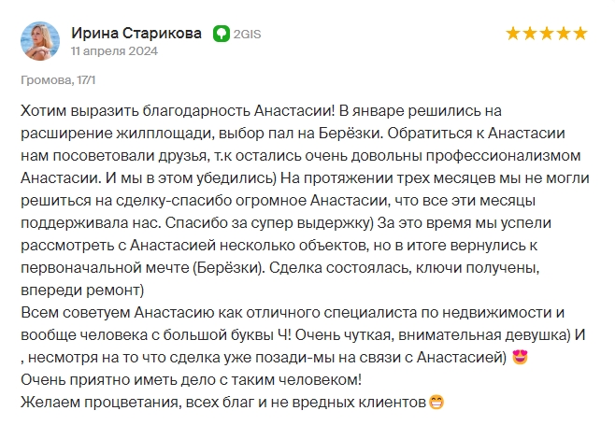Click the review date 11 апреля 2024
The width and height of the screenshot is (615, 425).
[x=114, y=51]
